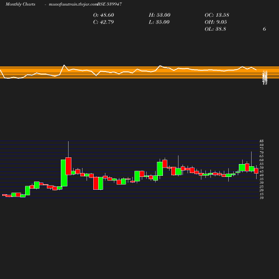Screen dimensions: 279x279
Task: Click the candle whose wick reaches 70
Action: pyautogui.click(x=252, y=169)
